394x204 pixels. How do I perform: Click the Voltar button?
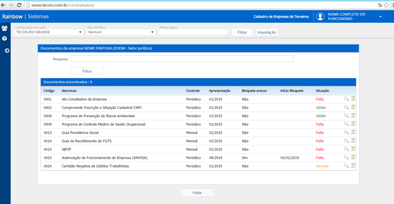(197, 193)
